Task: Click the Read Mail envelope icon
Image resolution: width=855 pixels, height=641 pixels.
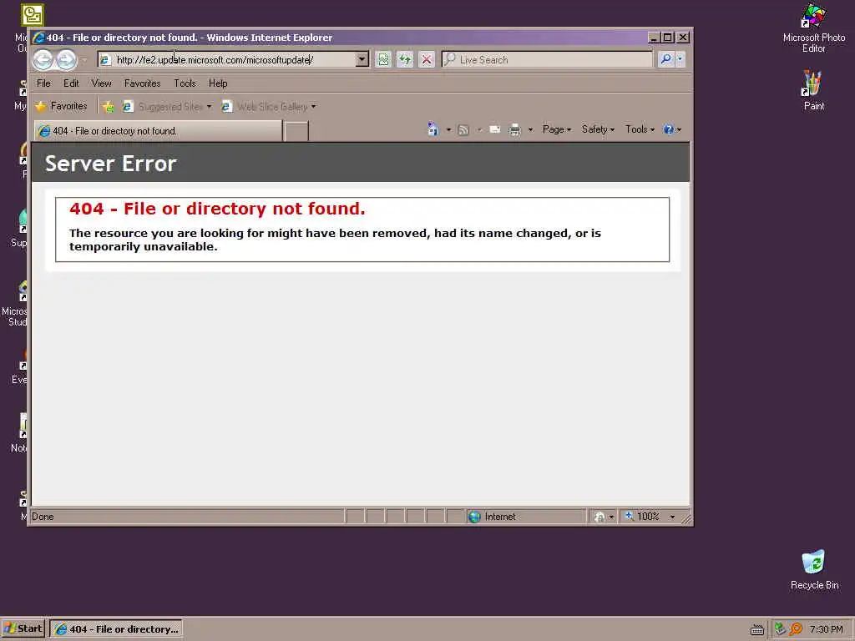Action: [494, 129]
